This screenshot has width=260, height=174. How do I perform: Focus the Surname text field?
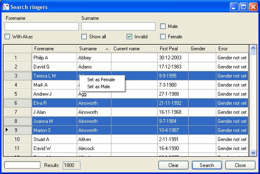(118, 26)
